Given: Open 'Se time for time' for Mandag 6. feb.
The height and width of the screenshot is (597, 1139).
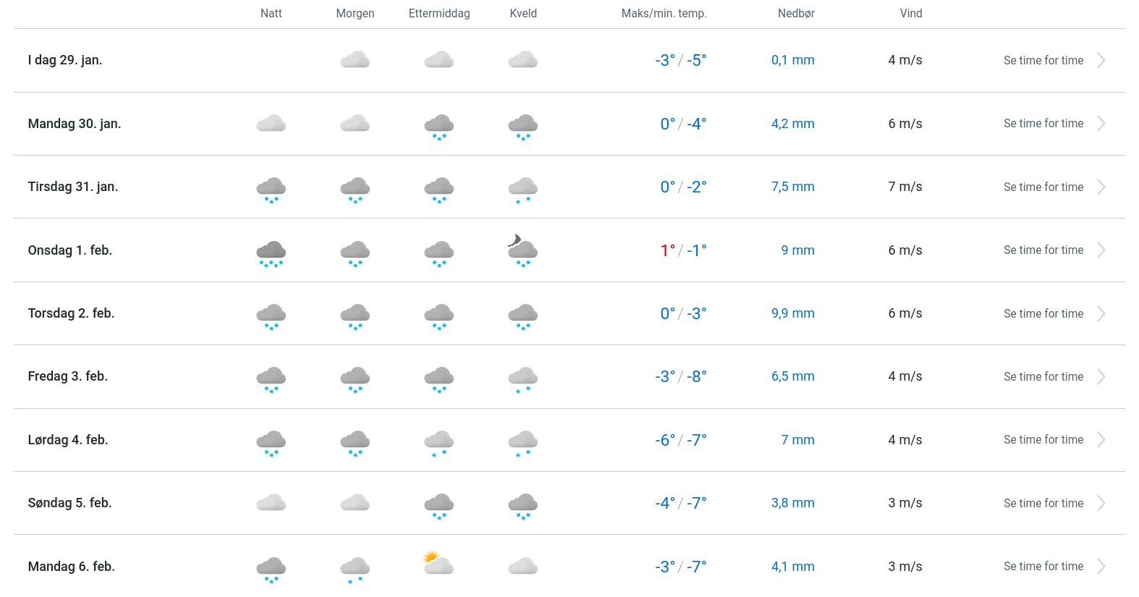Looking at the screenshot, I should pos(1043,567).
